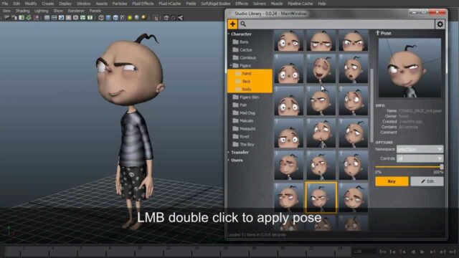This screenshot has height=258, width=459.
Task: Jump to the start of playback range
Action: [382, 252]
